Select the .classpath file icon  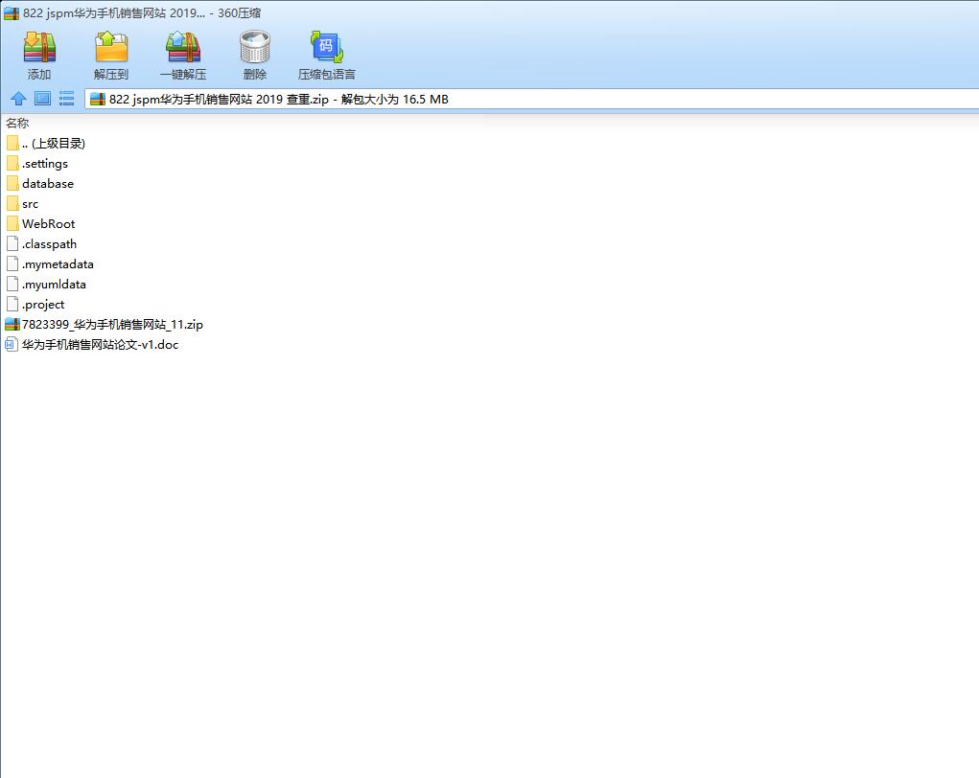(12, 244)
